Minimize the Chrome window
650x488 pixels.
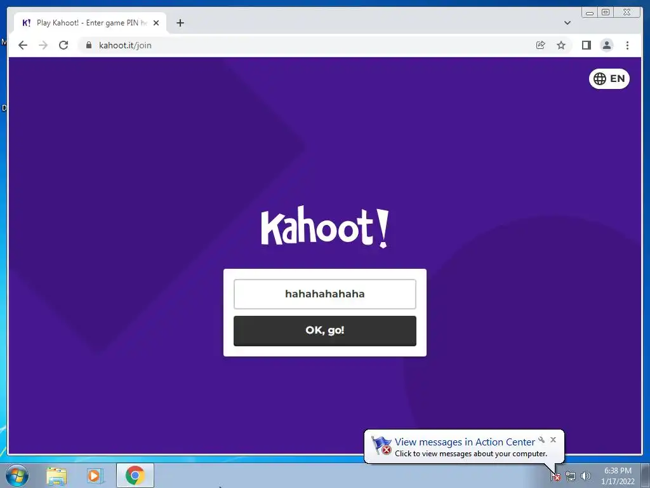coord(590,12)
